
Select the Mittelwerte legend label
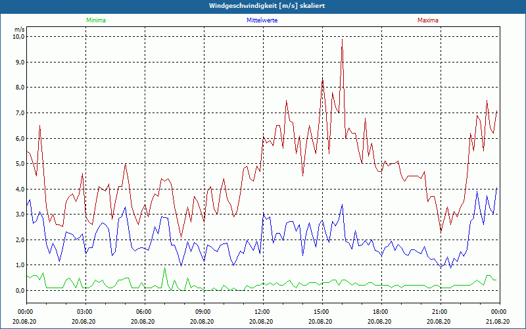(262, 20)
